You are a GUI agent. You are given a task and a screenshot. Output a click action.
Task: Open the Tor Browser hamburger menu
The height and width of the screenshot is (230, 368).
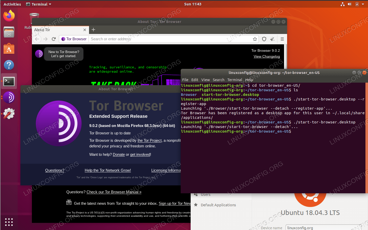point(282,39)
